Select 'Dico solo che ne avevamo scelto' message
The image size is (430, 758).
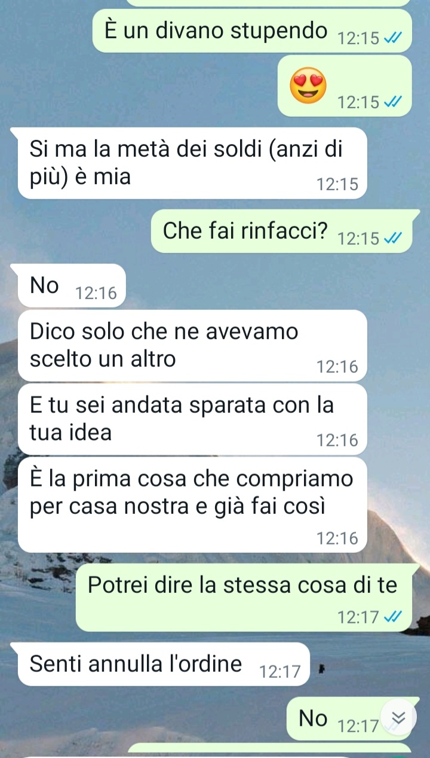[x=192, y=345]
